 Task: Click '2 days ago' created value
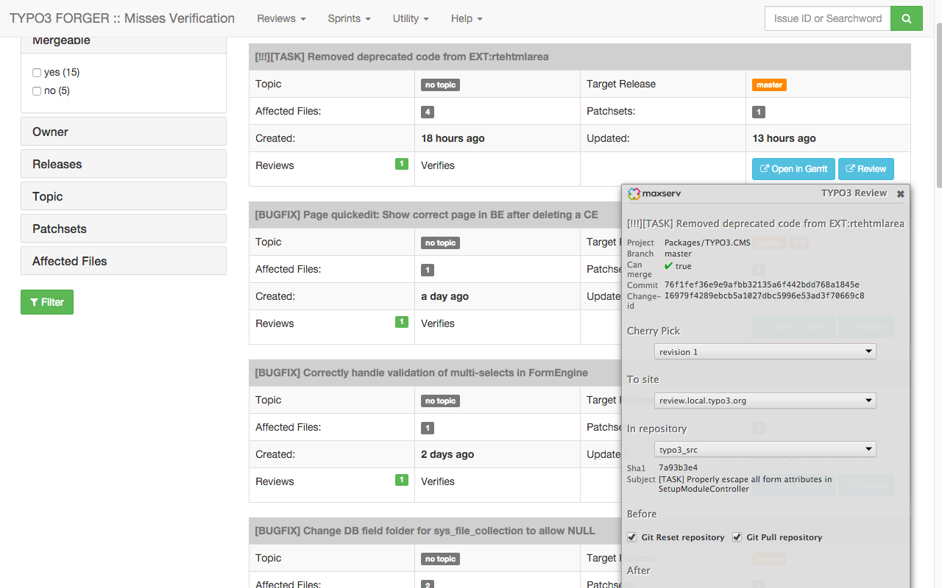point(447,454)
